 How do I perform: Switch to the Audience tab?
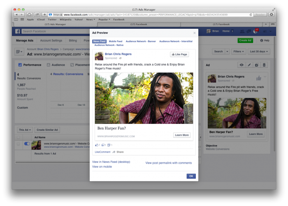pyautogui.click(x=56, y=65)
